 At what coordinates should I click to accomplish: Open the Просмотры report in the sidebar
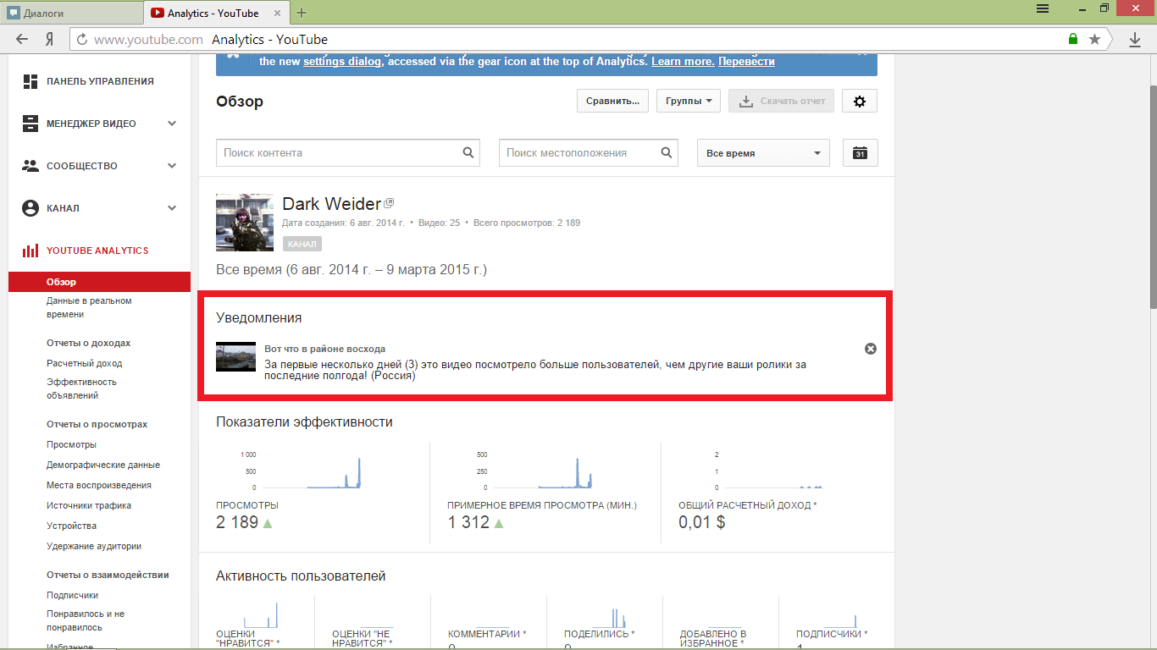pyautogui.click(x=71, y=444)
